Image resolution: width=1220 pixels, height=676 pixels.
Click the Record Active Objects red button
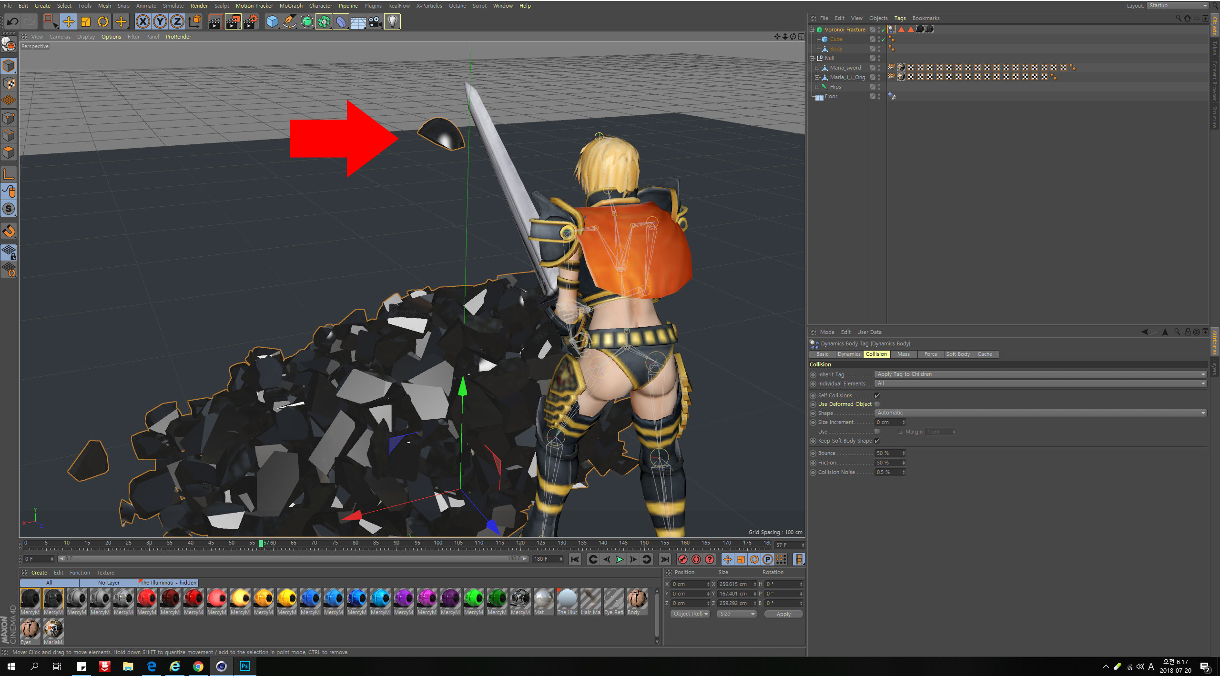coord(683,559)
